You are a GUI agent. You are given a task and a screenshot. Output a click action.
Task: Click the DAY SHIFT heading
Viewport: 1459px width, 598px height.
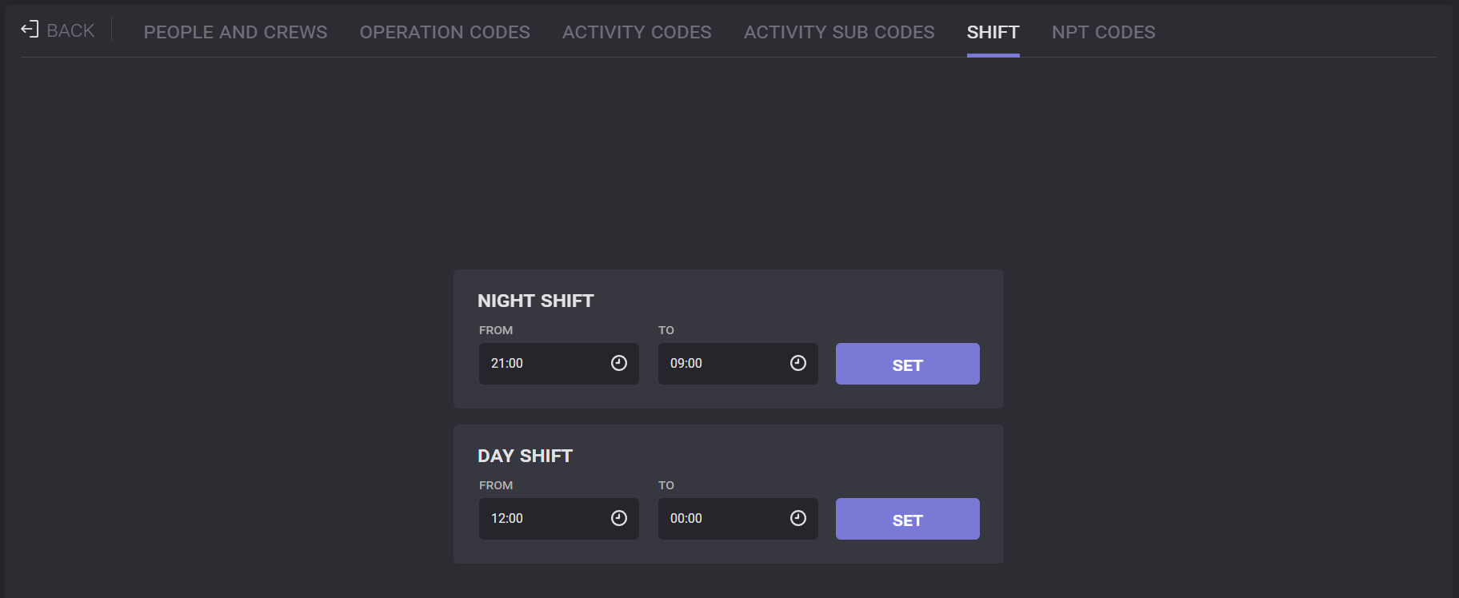click(x=525, y=456)
